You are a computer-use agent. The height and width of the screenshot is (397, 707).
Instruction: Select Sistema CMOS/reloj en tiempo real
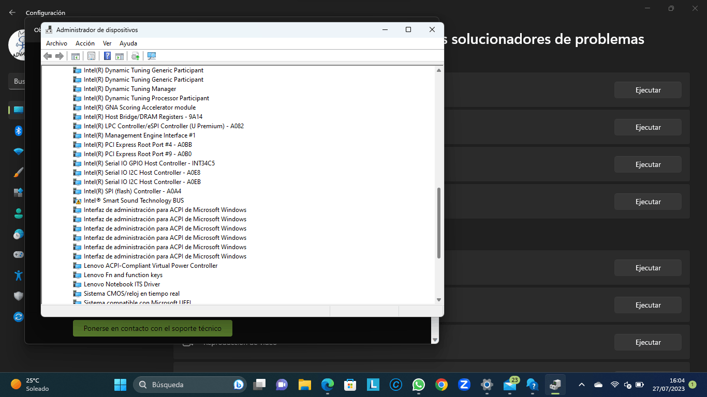pyautogui.click(x=132, y=294)
